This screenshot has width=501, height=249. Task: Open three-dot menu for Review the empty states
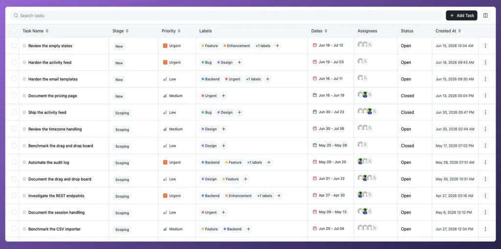485,45
